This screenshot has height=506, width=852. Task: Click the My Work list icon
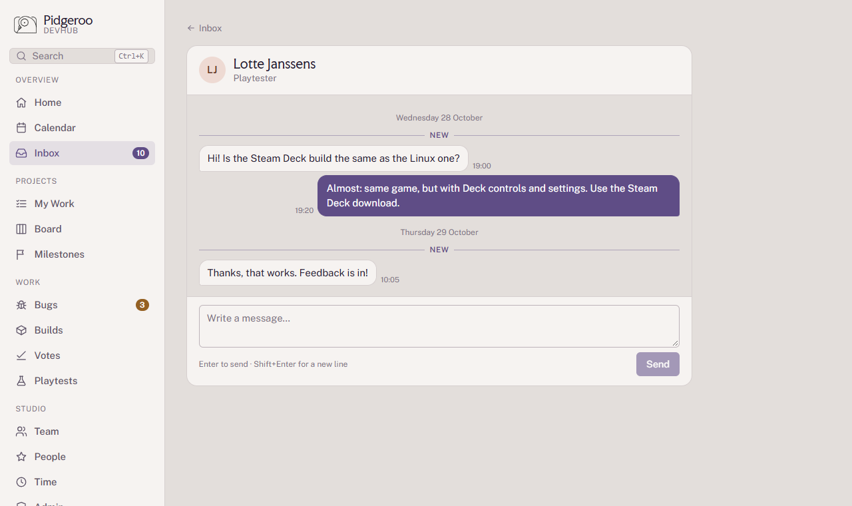21,204
